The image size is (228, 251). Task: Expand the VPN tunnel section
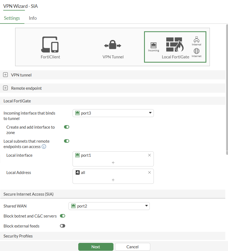click(x=5, y=75)
